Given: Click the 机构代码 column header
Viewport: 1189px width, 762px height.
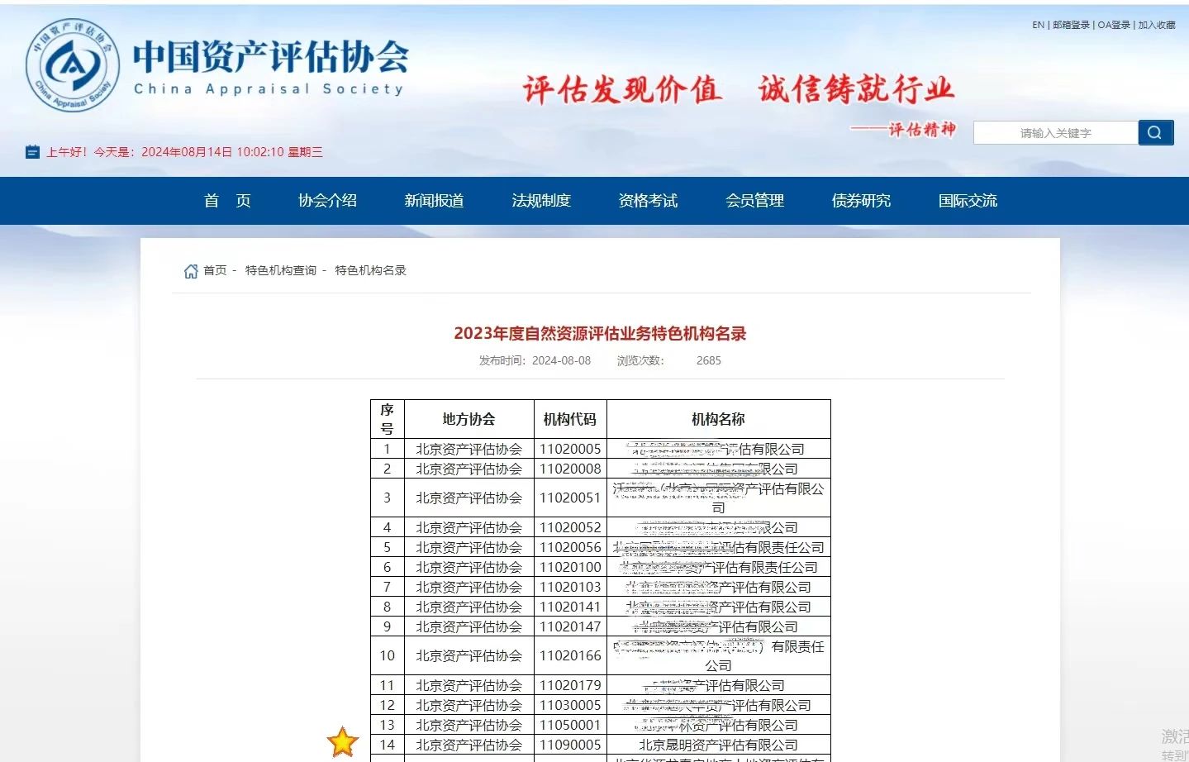Looking at the screenshot, I should (x=570, y=419).
